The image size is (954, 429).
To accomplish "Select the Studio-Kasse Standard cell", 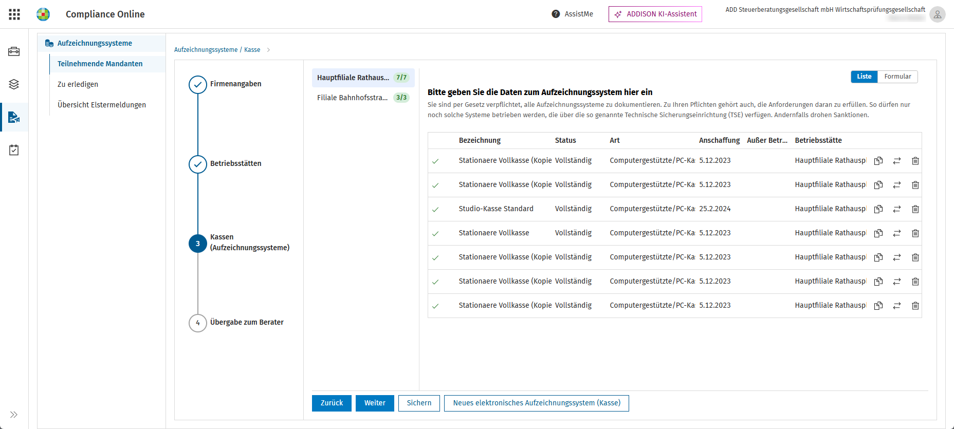I will (496, 209).
